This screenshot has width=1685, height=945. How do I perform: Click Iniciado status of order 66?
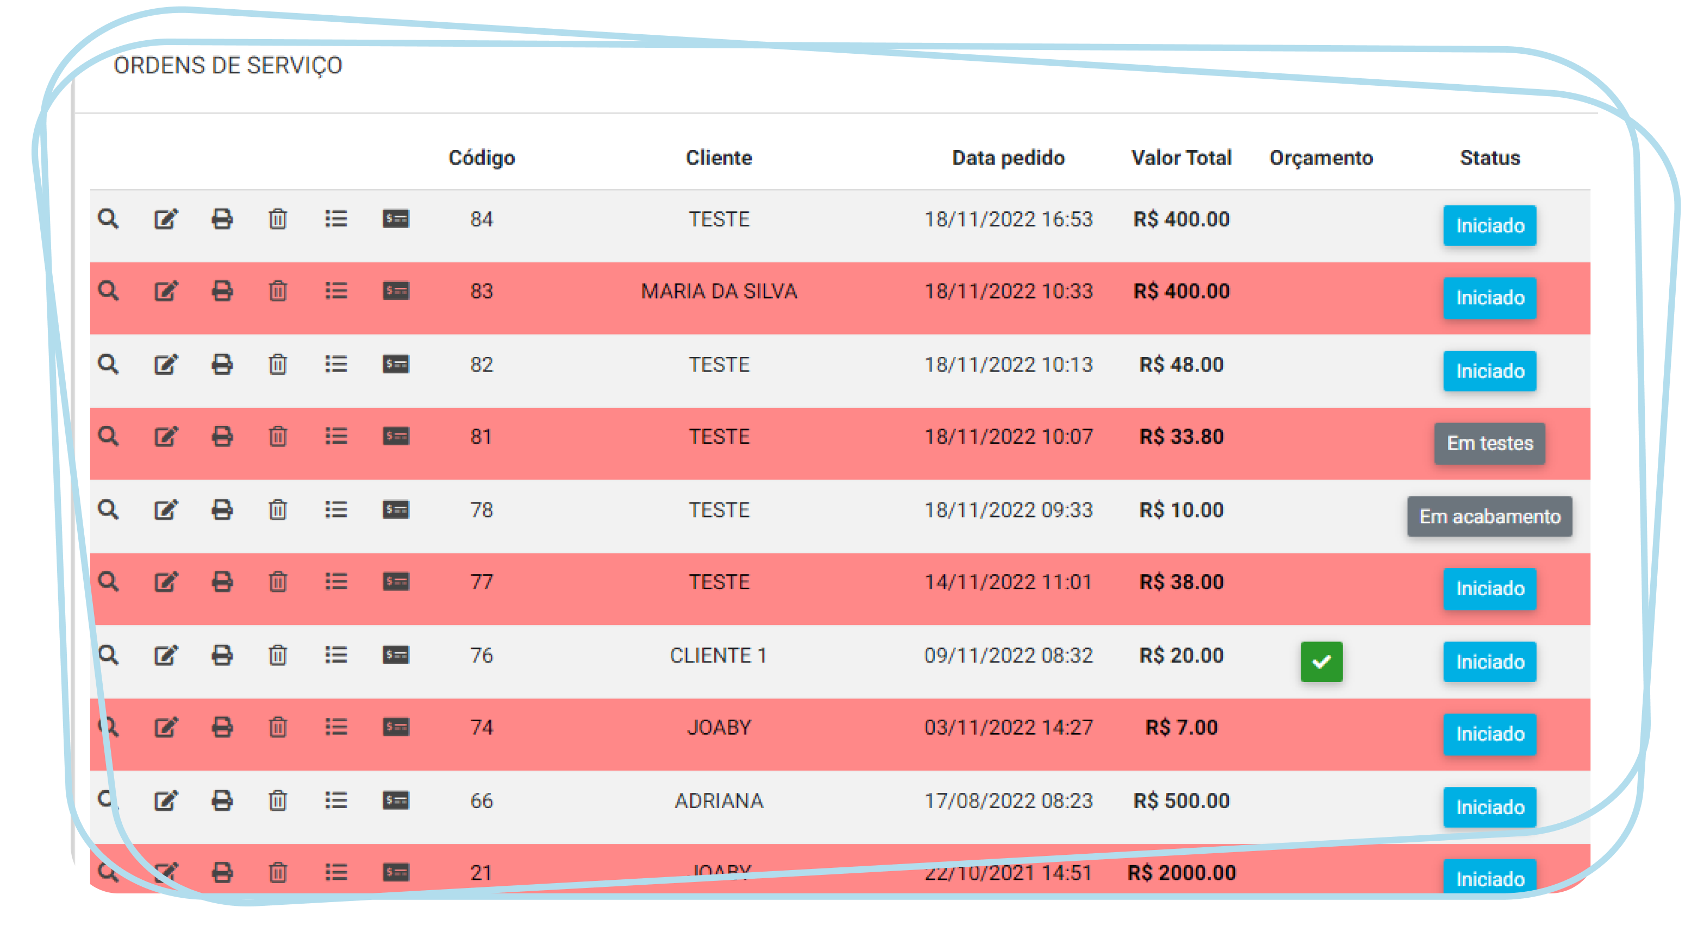click(1489, 808)
